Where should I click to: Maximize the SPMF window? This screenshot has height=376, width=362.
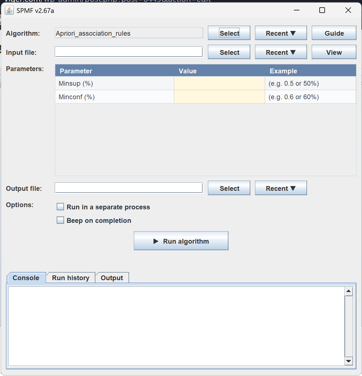pyautogui.click(x=322, y=10)
